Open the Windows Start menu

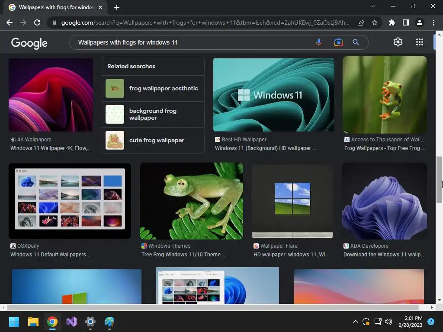click(14, 322)
